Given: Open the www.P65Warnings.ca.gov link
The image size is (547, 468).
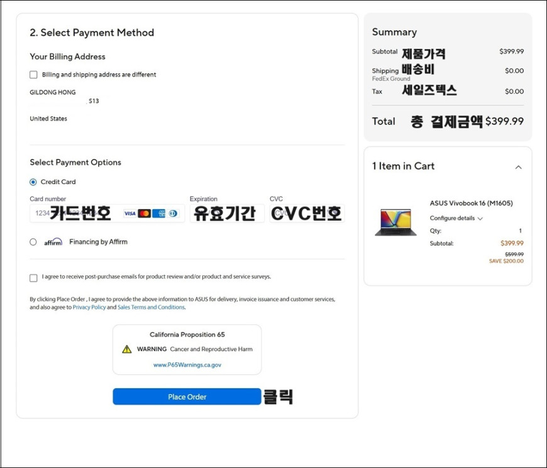Looking at the screenshot, I should 187,365.
